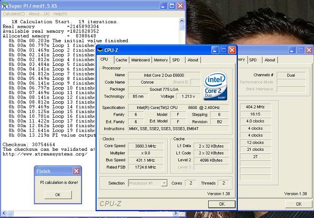This screenshot has height=218, width=314.
Task: Click Super PI horizontal scrollbar right arrow
Action: point(175,213)
